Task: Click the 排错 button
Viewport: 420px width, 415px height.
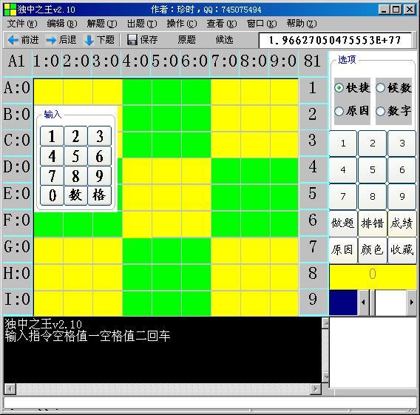Action: coord(373,223)
